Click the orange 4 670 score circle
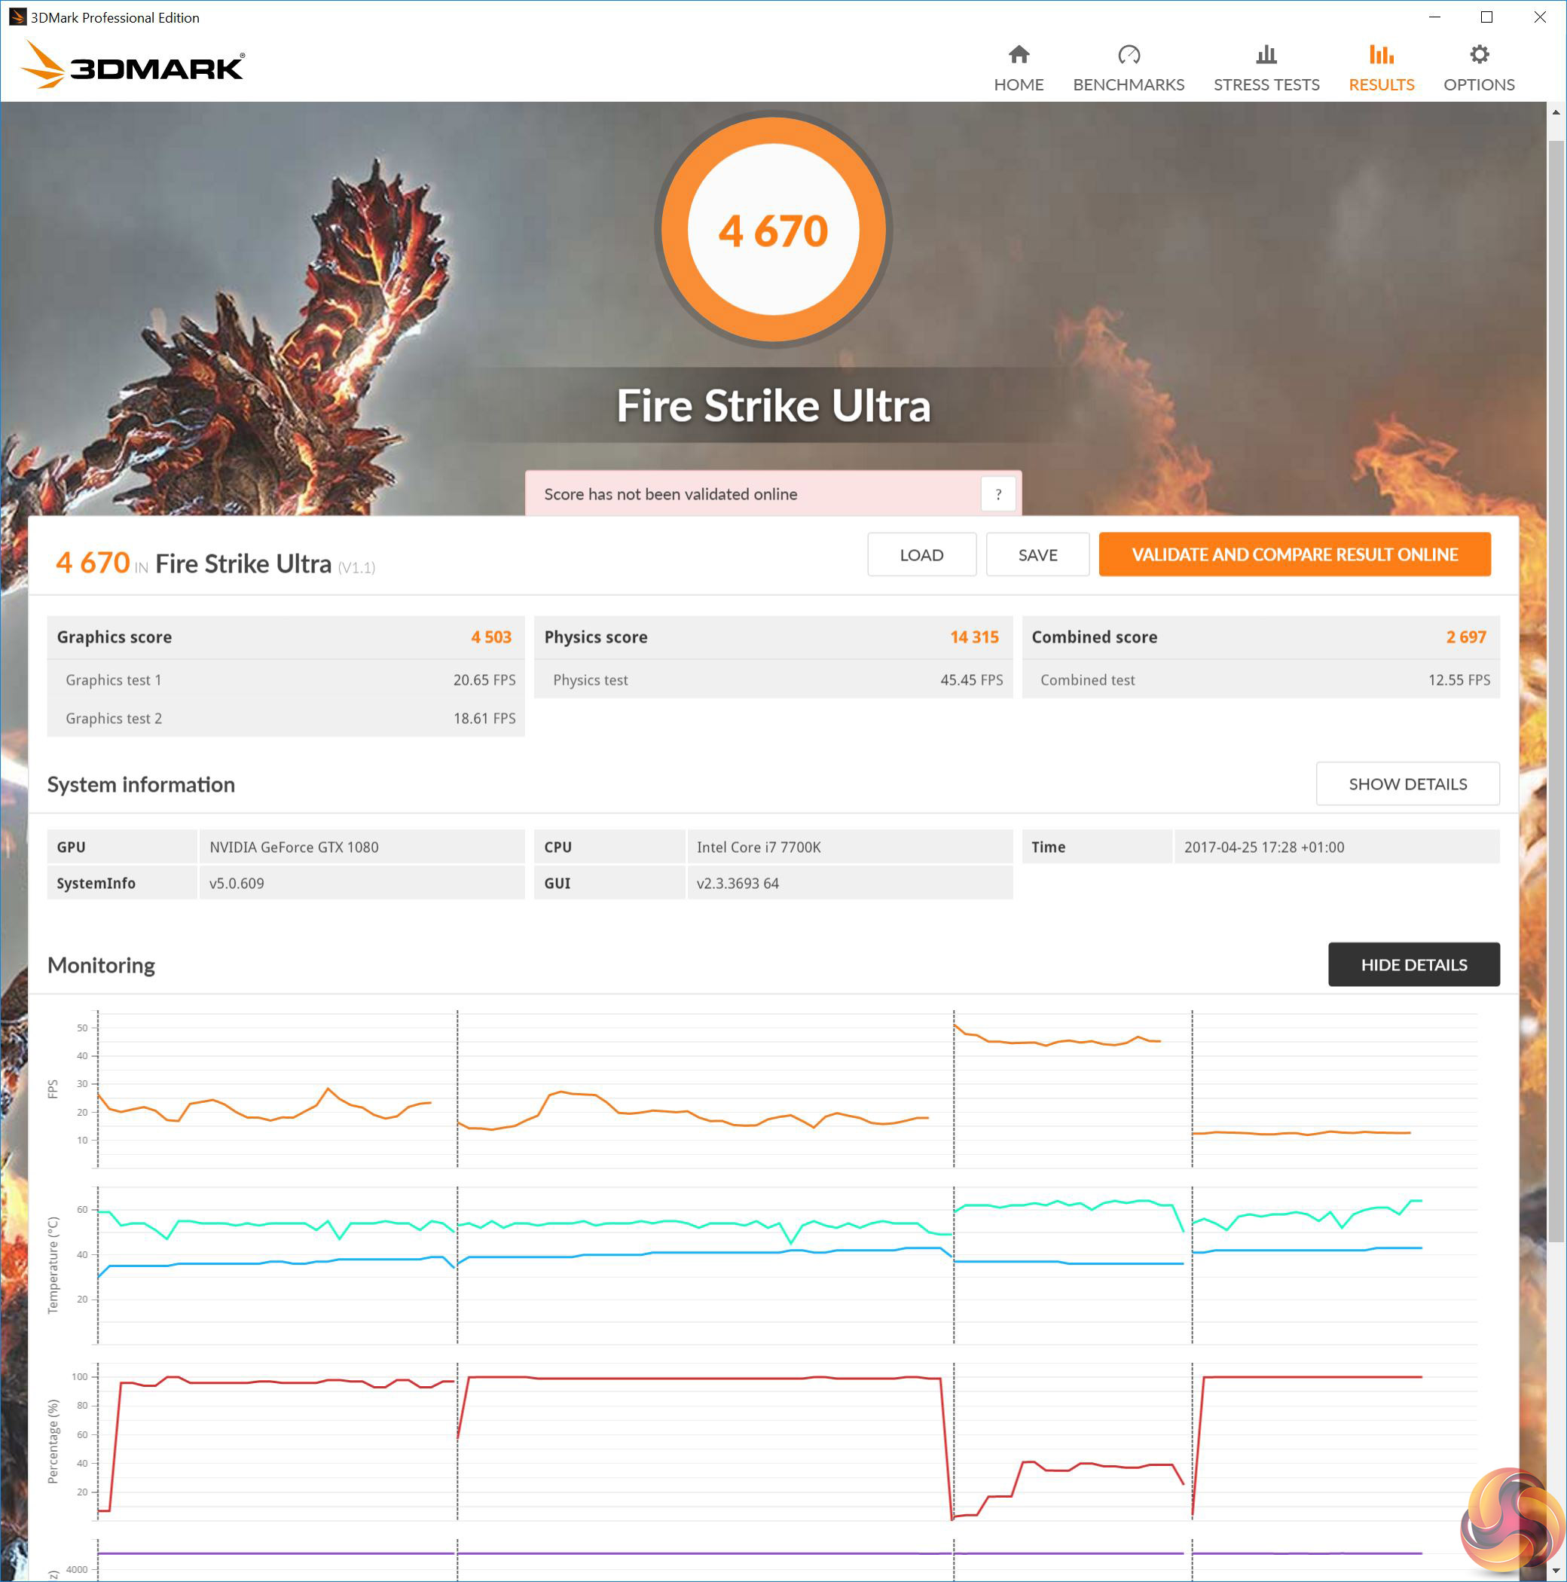This screenshot has height=1582, width=1567. 773,230
